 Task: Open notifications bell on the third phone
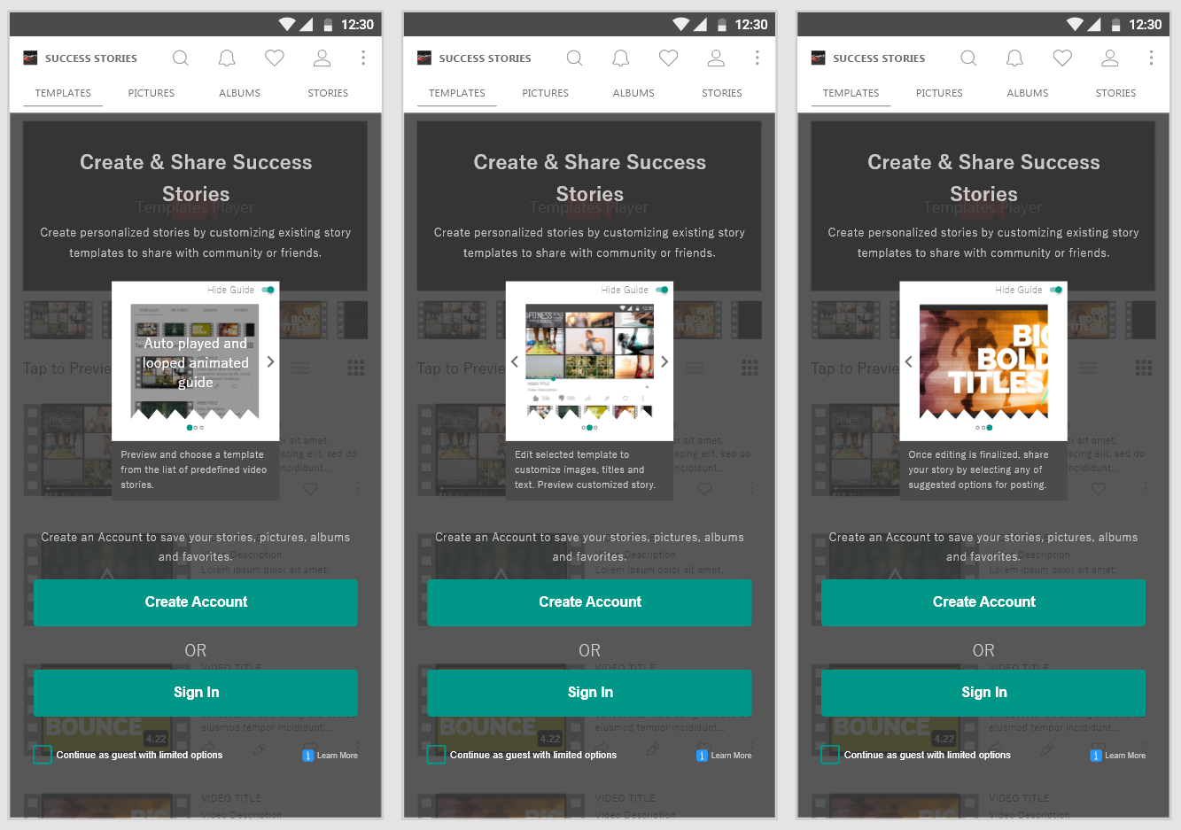pos(1014,58)
